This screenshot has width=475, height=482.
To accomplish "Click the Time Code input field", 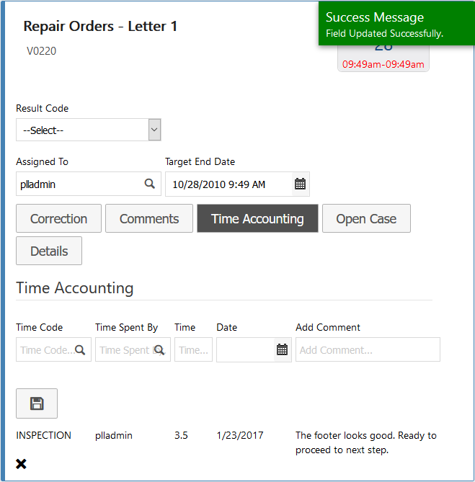I will pyautogui.click(x=46, y=349).
